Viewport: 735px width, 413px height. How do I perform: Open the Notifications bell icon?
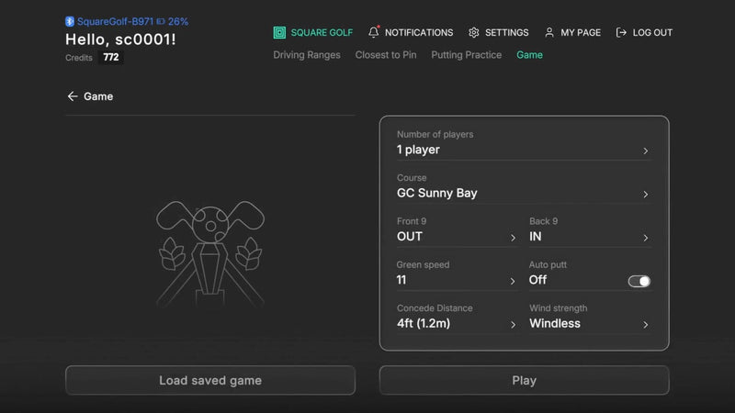374,32
